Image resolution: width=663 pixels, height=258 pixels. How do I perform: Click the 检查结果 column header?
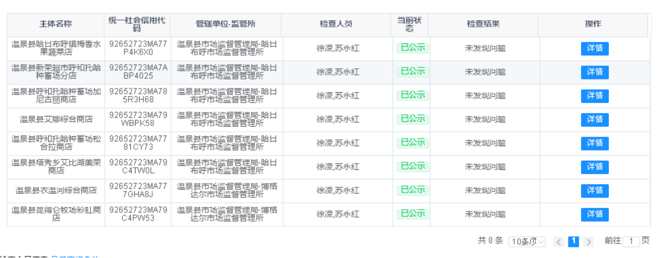pyautogui.click(x=483, y=24)
